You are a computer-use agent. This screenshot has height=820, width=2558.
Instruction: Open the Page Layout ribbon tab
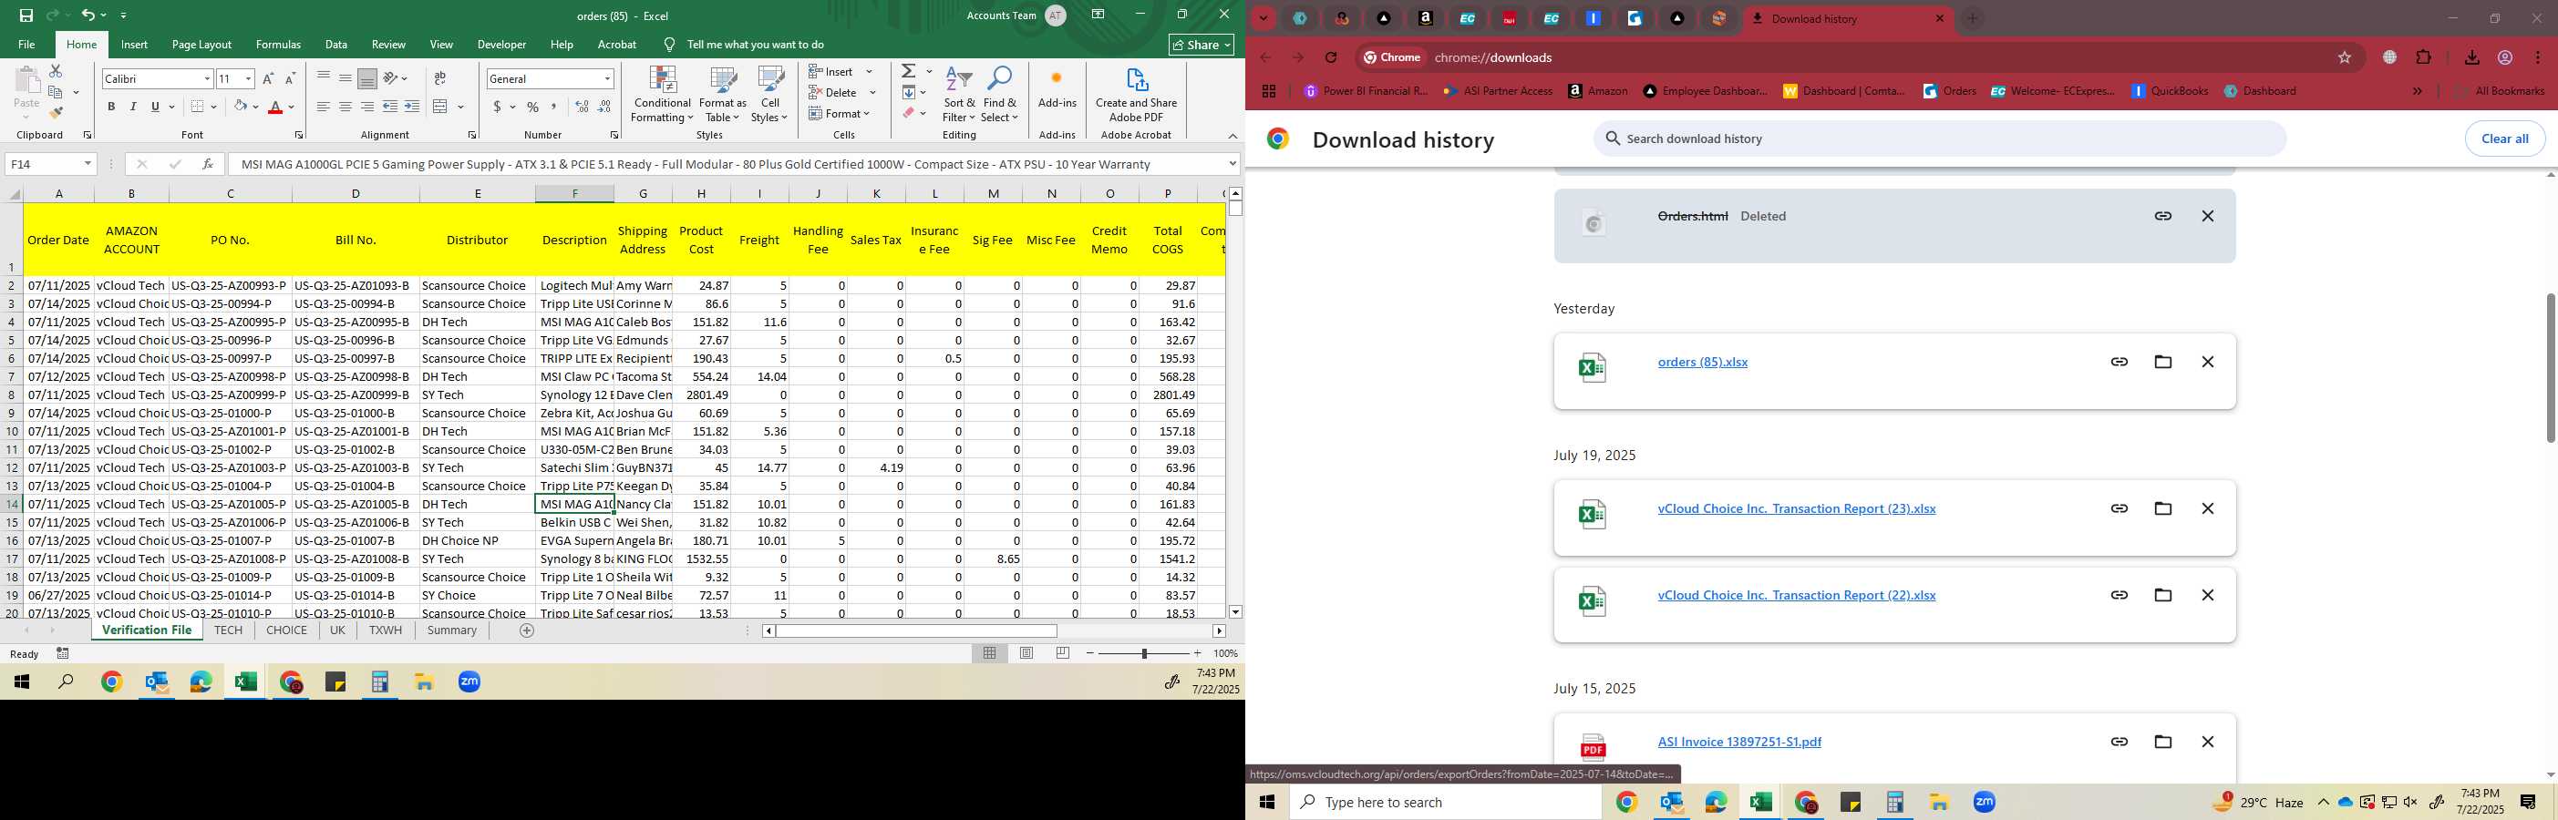(x=201, y=45)
